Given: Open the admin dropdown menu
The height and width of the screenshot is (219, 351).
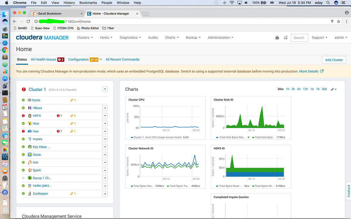Looking at the screenshot, I should tap(340, 37).
